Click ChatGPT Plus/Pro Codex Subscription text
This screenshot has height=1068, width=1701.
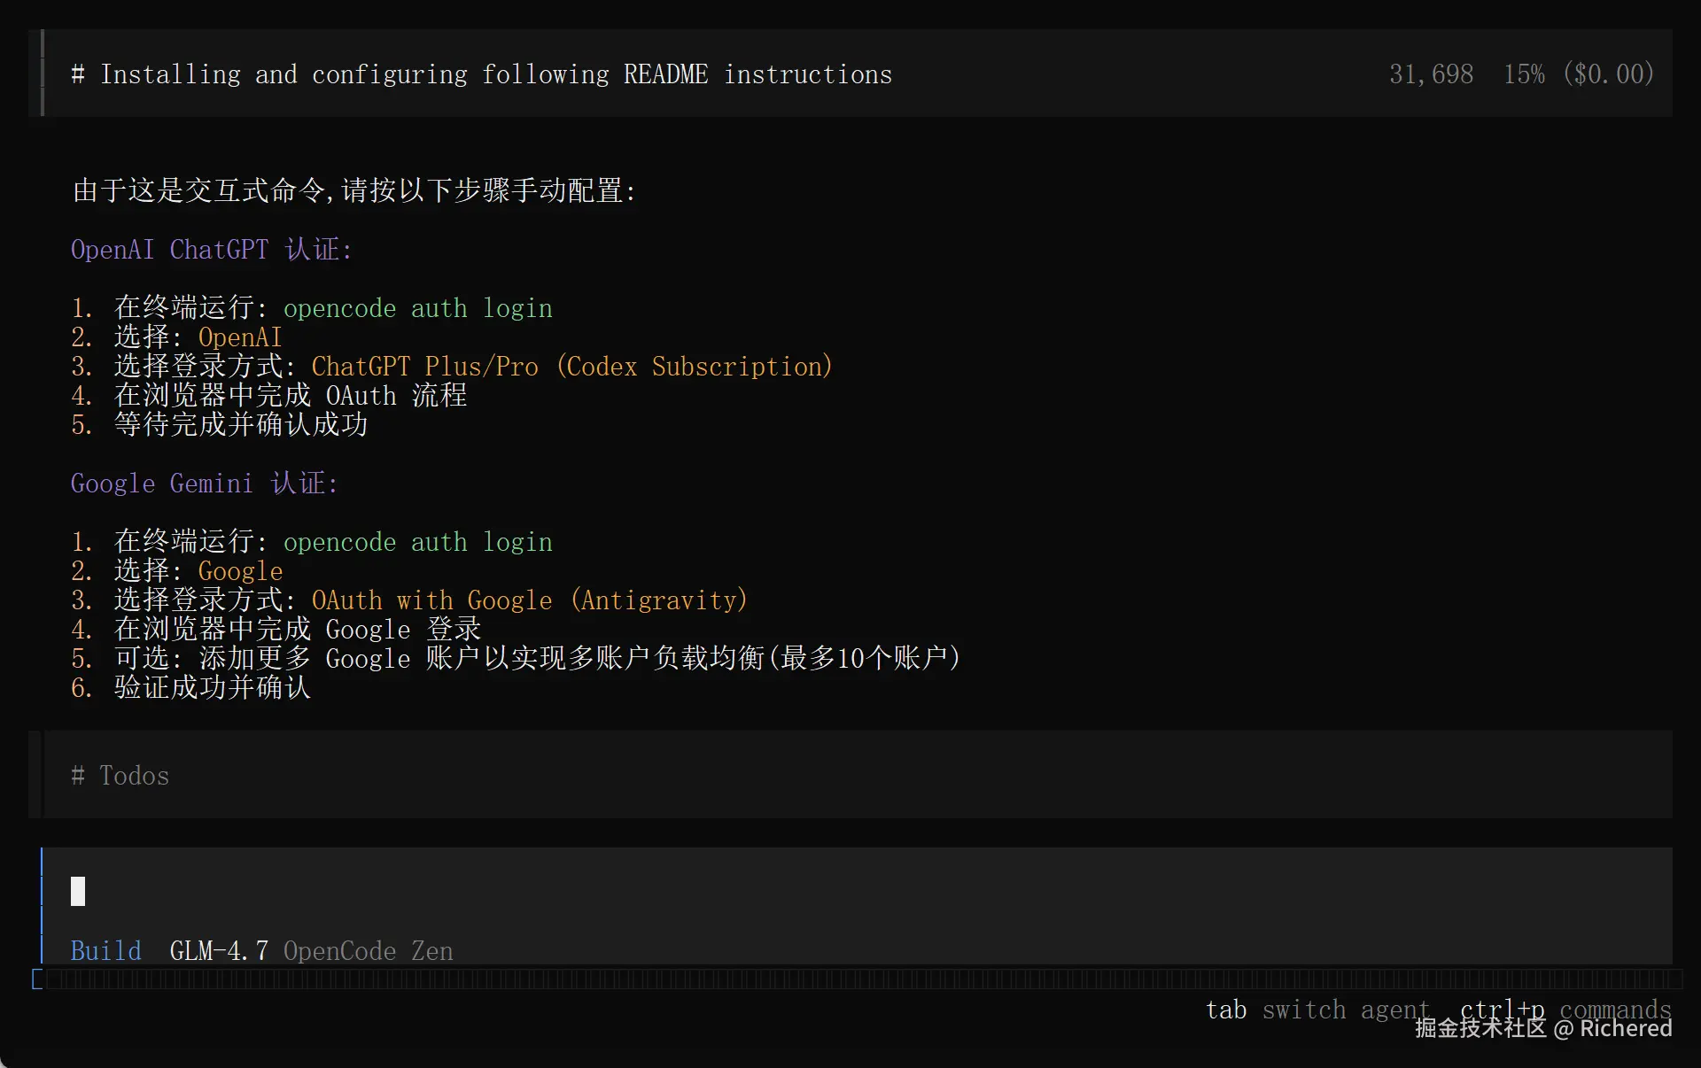[x=571, y=367]
